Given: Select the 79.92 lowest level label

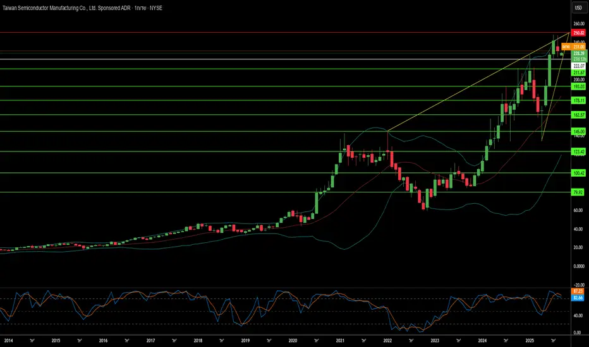Looking at the screenshot, I should (x=578, y=192).
